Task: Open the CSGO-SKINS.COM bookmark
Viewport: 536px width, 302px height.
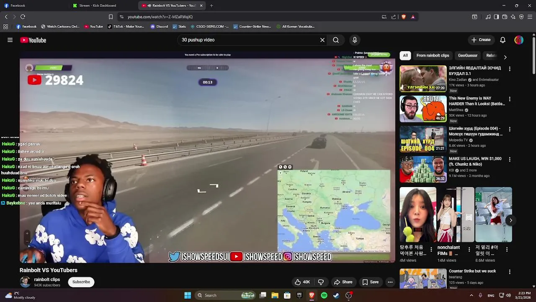Action: click(x=209, y=26)
